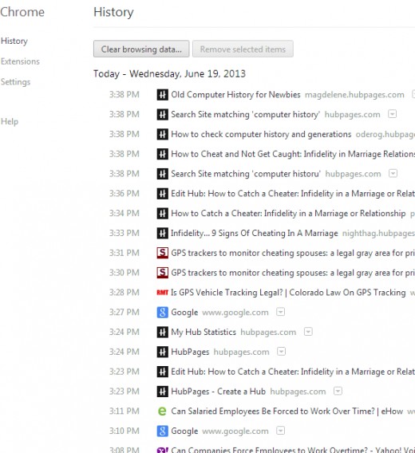Click the Remove selected items button

coord(243,49)
